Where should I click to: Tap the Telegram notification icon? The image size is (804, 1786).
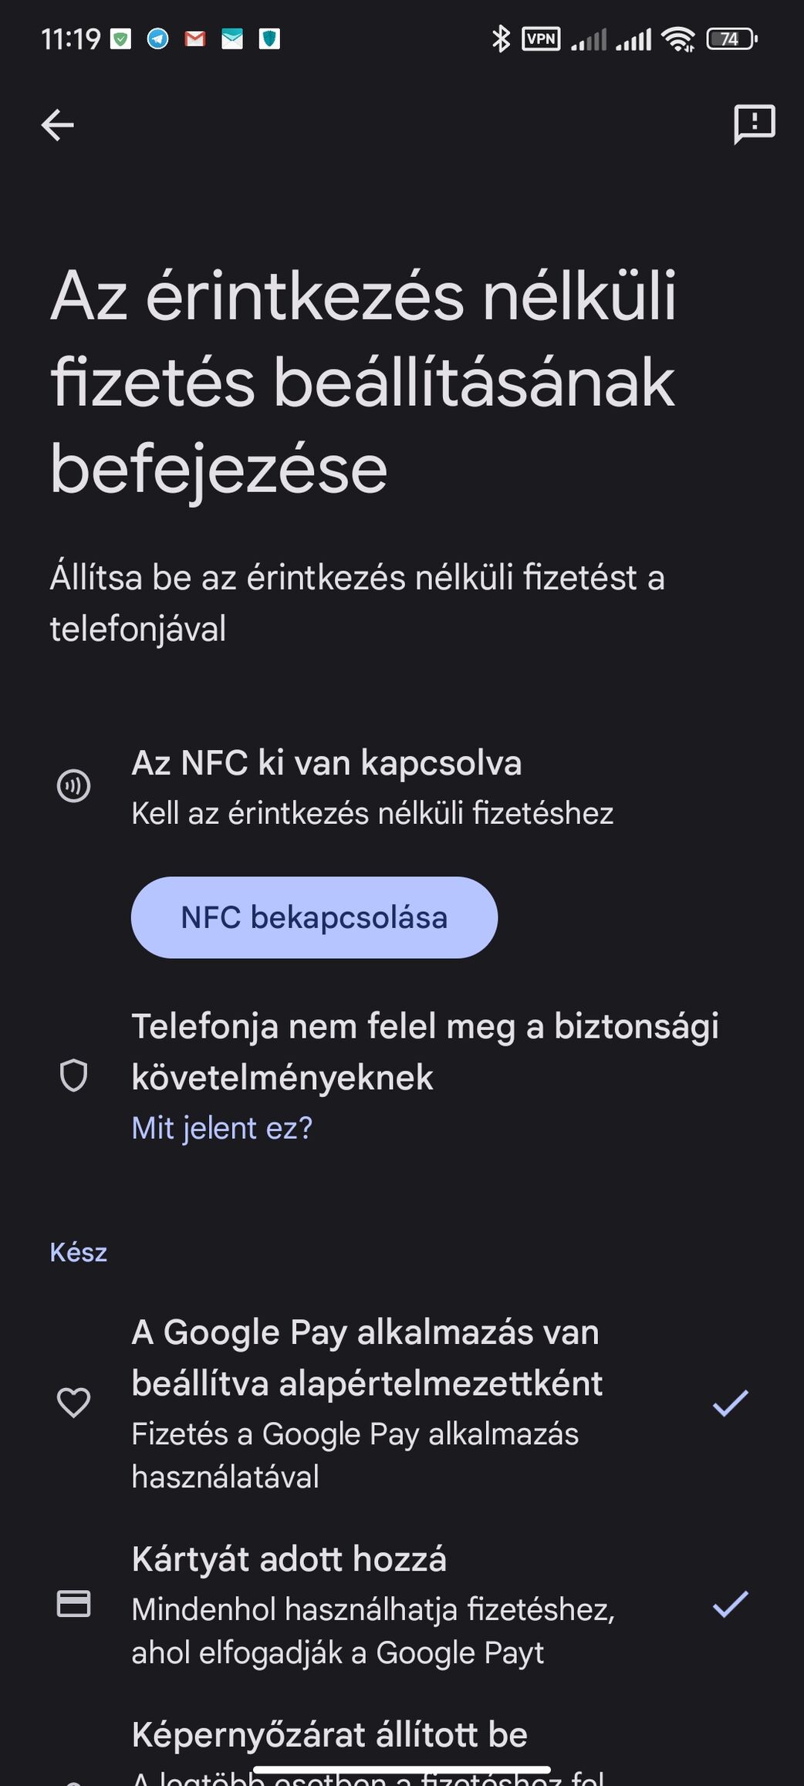(158, 39)
